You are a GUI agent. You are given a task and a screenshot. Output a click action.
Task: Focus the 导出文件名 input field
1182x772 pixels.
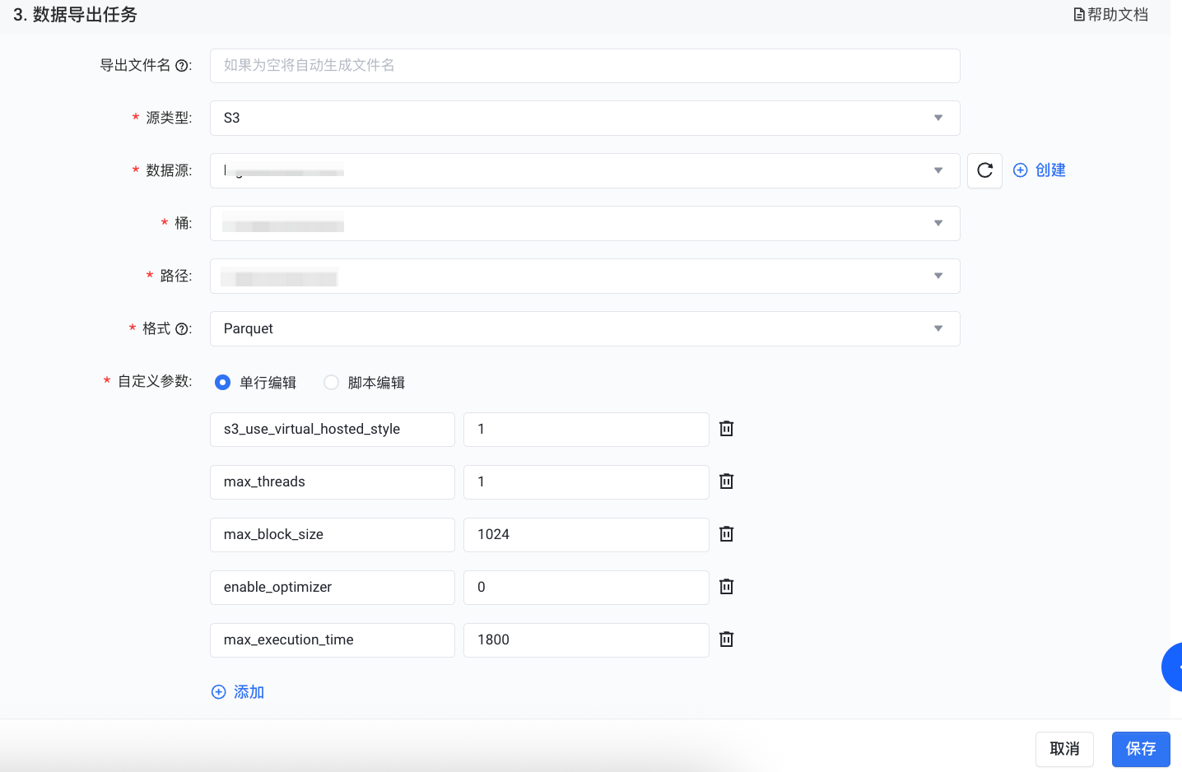(x=584, y=66)
